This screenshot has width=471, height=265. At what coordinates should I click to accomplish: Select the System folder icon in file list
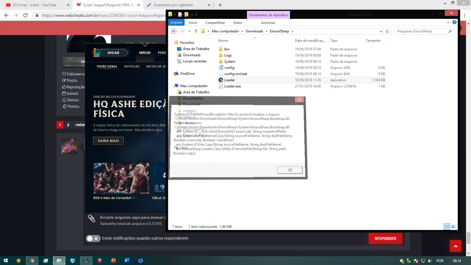221,62
